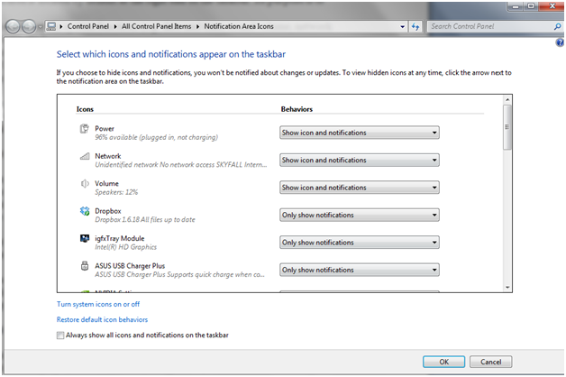Click the Power battery icon
566x377 pixels.
coord(84,132)
